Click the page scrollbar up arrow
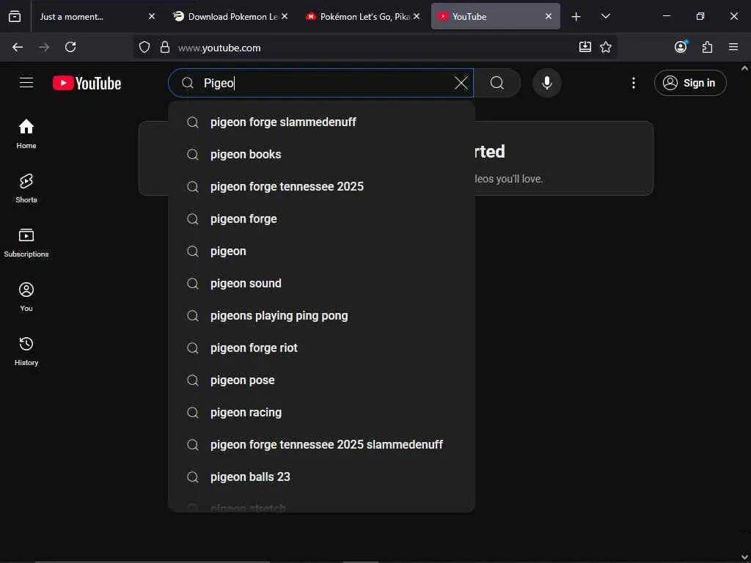The width and height of the screenshot is (751, 563). click(745, 68)
